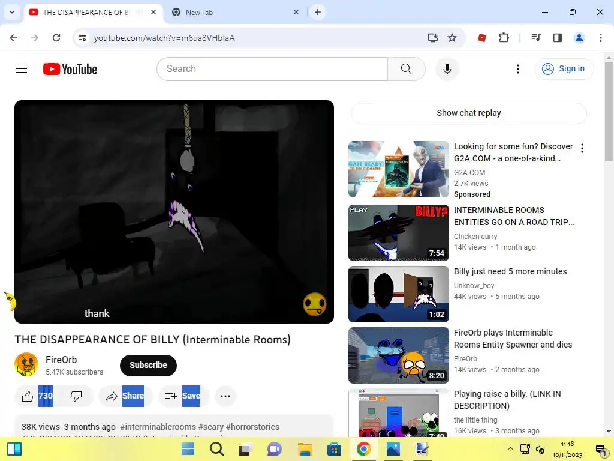This screenshot has height=461, width=614.
Task: Go back in browser
Action: 13,38
